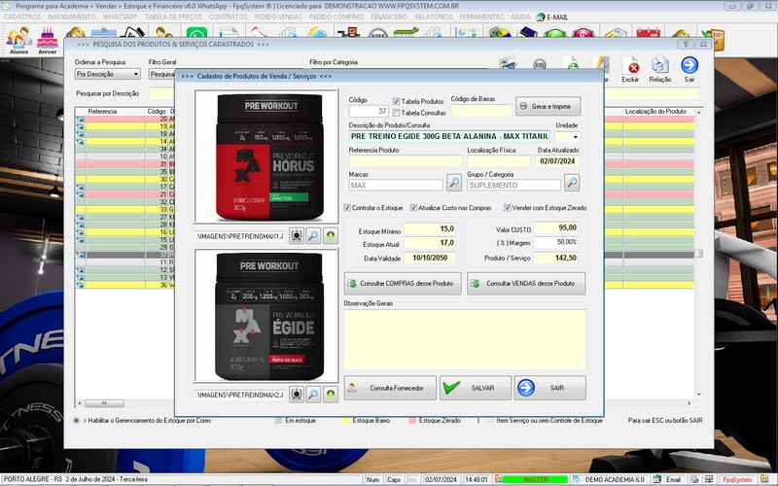The image size is (778, 486).
Task: Click the yellow Estoque Baixo legend swatch
Action: pyautogui.click(x=346, y=421)
